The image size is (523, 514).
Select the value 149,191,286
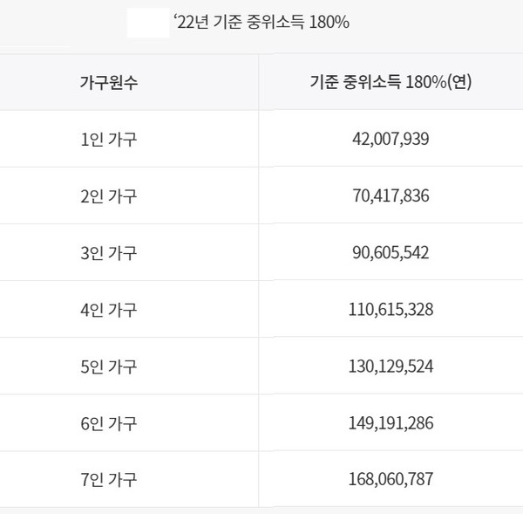pos(391,422)
